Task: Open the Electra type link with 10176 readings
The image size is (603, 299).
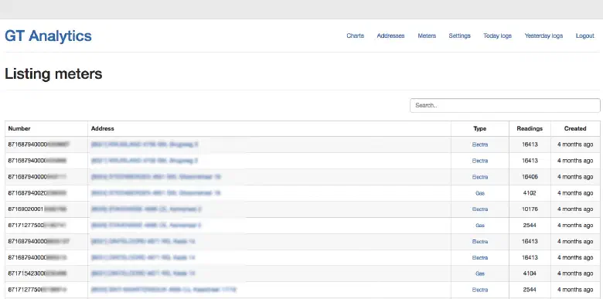Action: tap(480, 209)
